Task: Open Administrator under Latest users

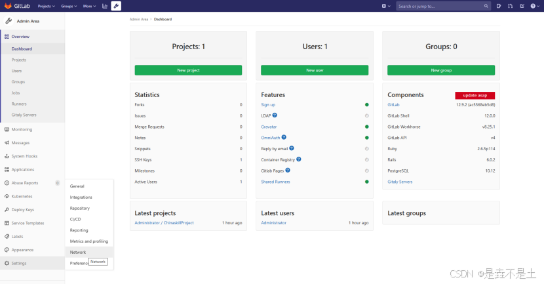Action: [x=274, y=223]
